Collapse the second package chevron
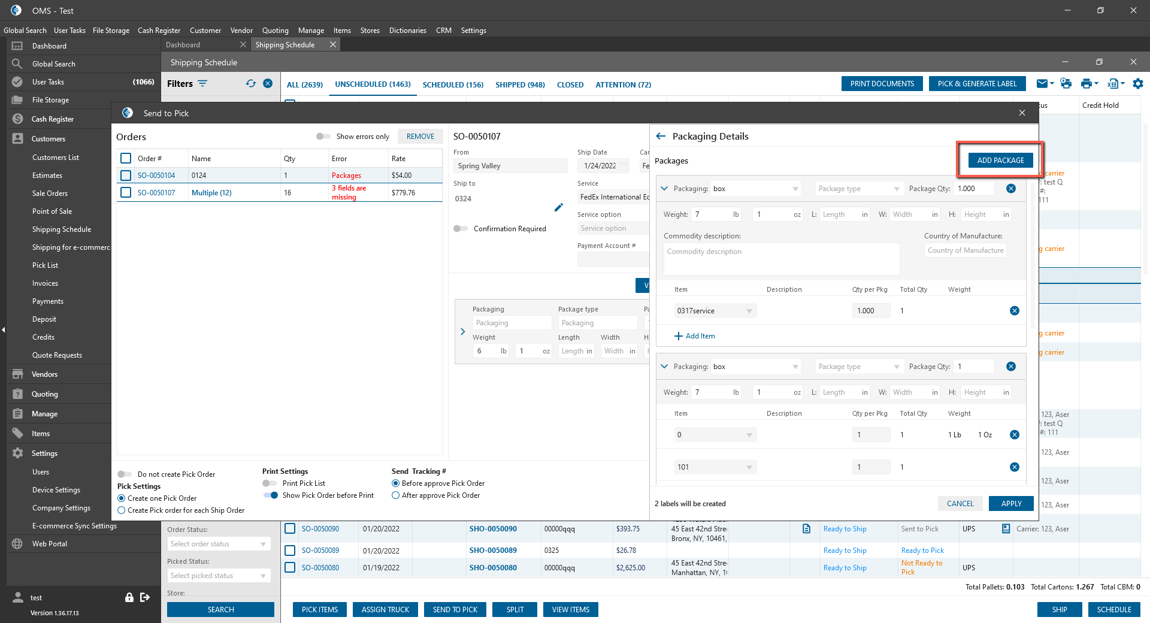 (664, 366)
